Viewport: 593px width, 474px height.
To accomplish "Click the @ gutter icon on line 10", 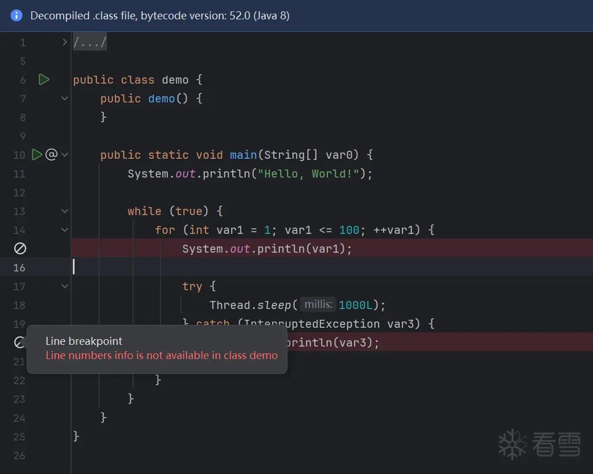I will (x=51, y=154).
